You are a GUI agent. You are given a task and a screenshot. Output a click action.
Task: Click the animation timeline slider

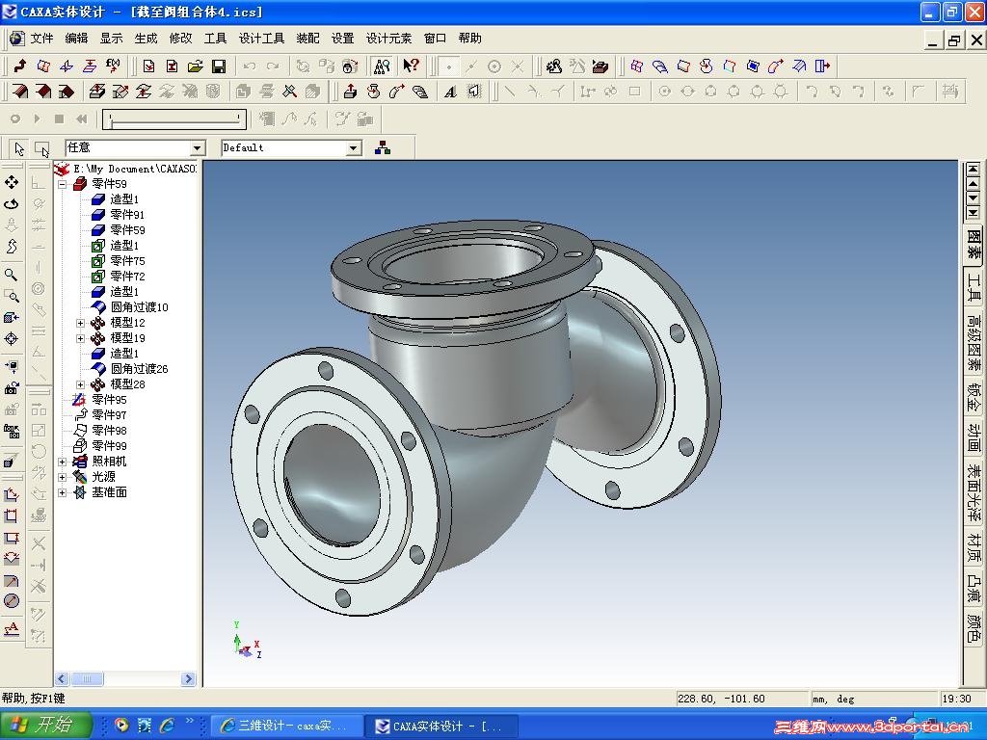[174, 119]
